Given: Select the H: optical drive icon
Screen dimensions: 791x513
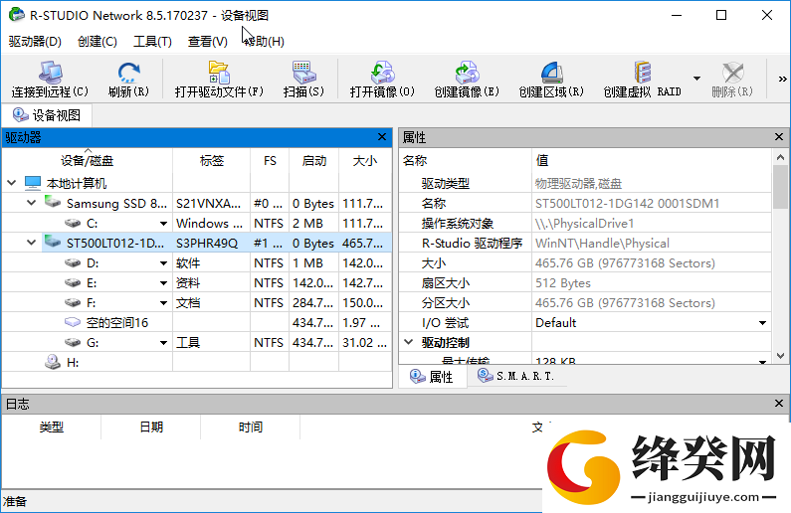Looking at the screenshot, I should (x=53, y=362).
